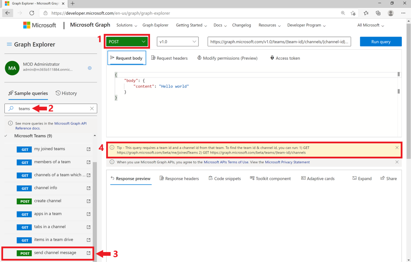Switch to the Request headers tab
The image size is (411, 262).
169,58
